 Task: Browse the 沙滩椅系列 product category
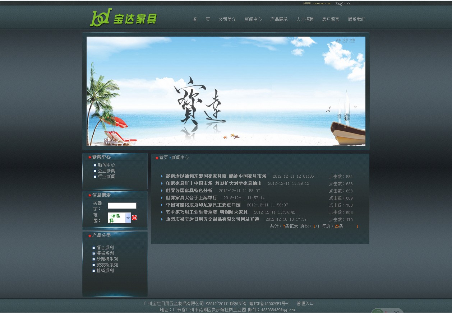point(107,259)
